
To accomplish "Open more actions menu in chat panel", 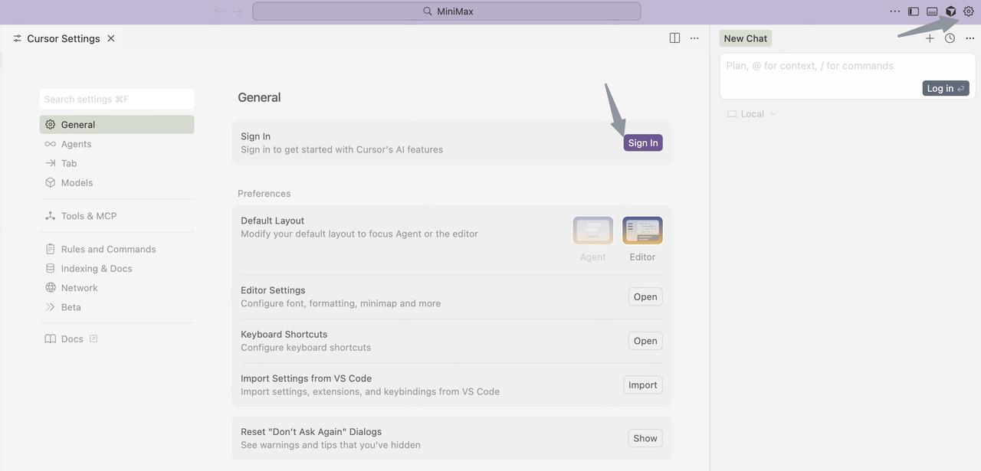I will [970, 38].
